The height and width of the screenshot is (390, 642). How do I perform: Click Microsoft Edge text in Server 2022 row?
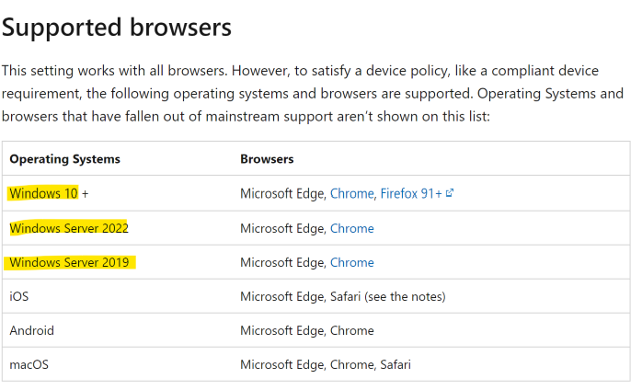coord(283,228)
